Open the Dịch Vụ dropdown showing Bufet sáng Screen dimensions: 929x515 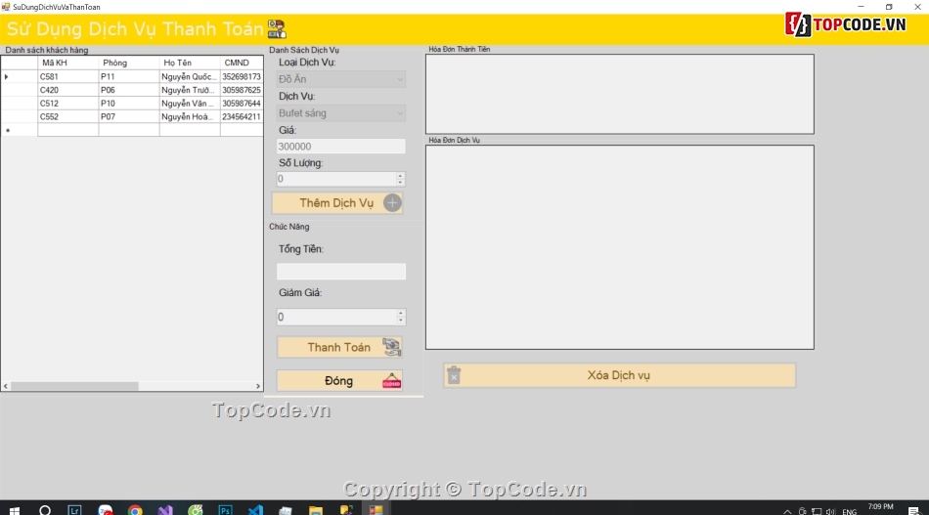coord(340,113)
